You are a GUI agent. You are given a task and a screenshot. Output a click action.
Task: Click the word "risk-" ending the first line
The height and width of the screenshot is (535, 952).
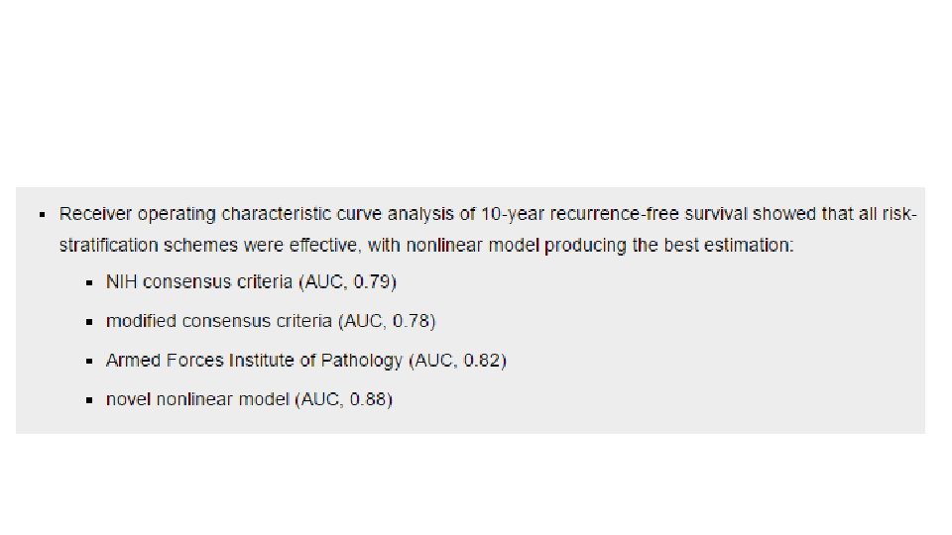point(899,214)
